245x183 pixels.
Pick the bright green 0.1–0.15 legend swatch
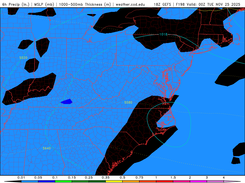click(x=63, y=181)
